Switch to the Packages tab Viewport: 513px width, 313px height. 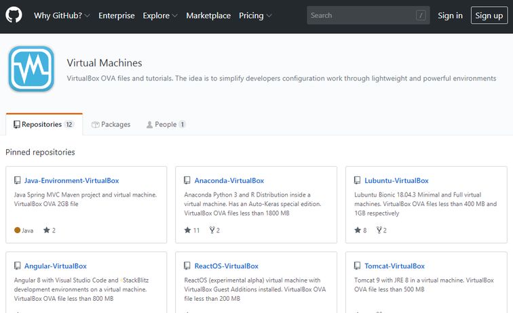[x=111, y=125]
